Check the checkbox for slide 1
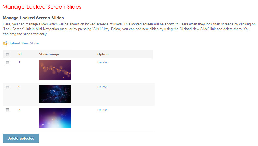The height and width of the screenshot is (146, 258). [x=7, y=62]
